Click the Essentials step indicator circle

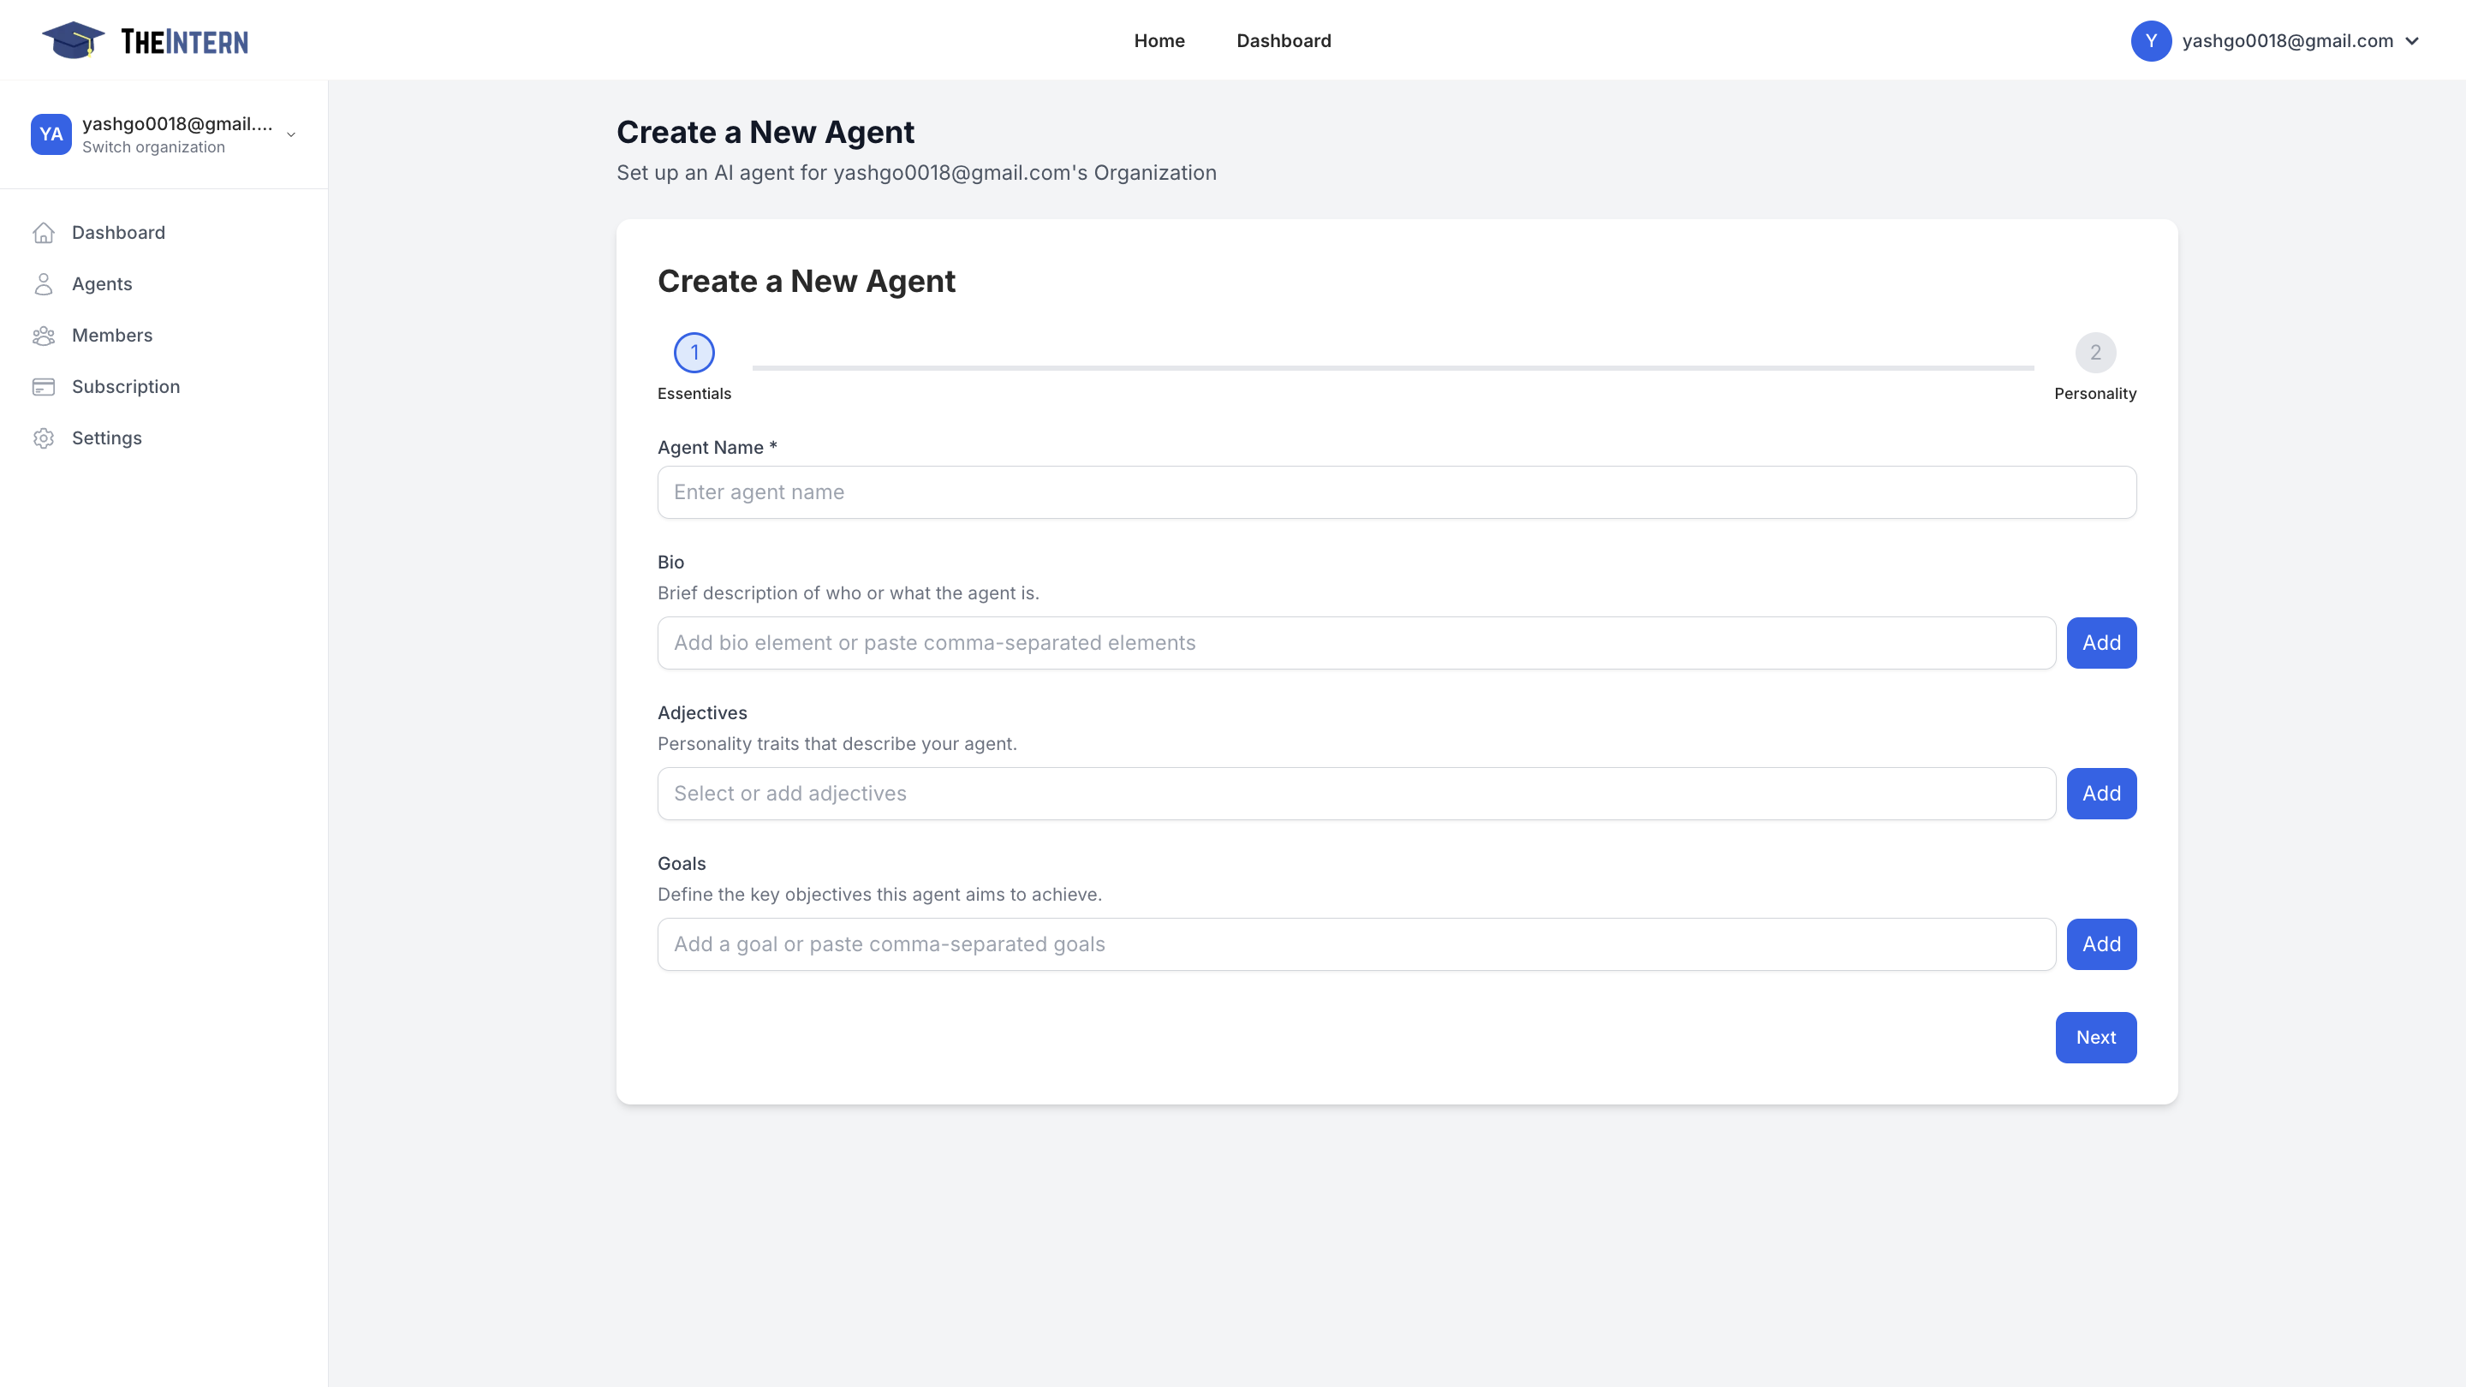[x=694, y=351]
